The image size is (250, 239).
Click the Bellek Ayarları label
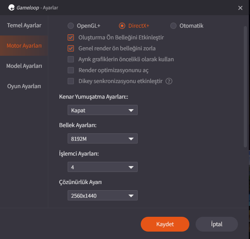pos(78,125)
